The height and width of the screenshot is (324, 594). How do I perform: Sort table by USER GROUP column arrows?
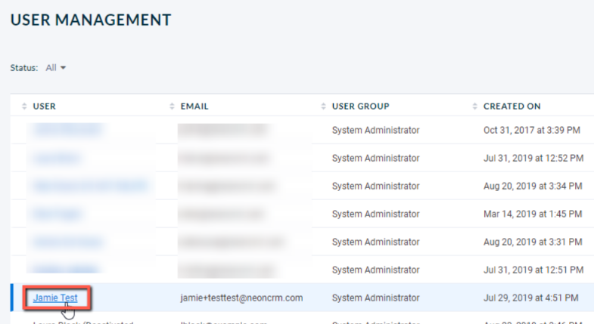[323, 106]
